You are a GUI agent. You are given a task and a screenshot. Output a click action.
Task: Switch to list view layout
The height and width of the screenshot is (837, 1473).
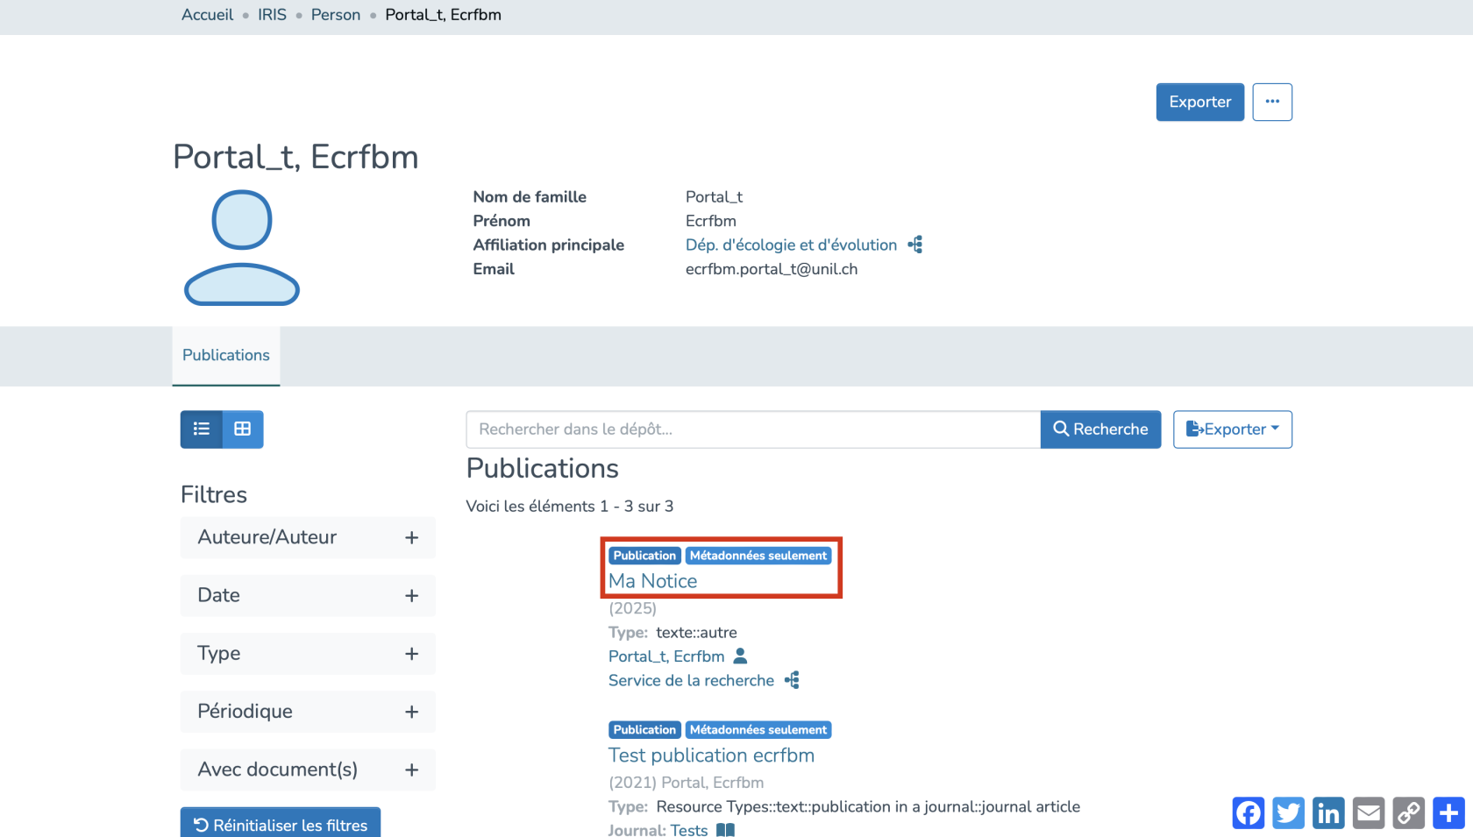[202, 429]
